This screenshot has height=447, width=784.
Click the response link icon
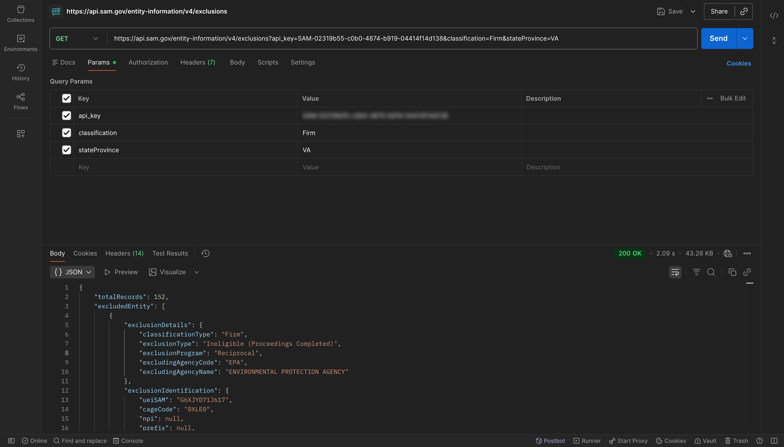click(x=747, y=272)
